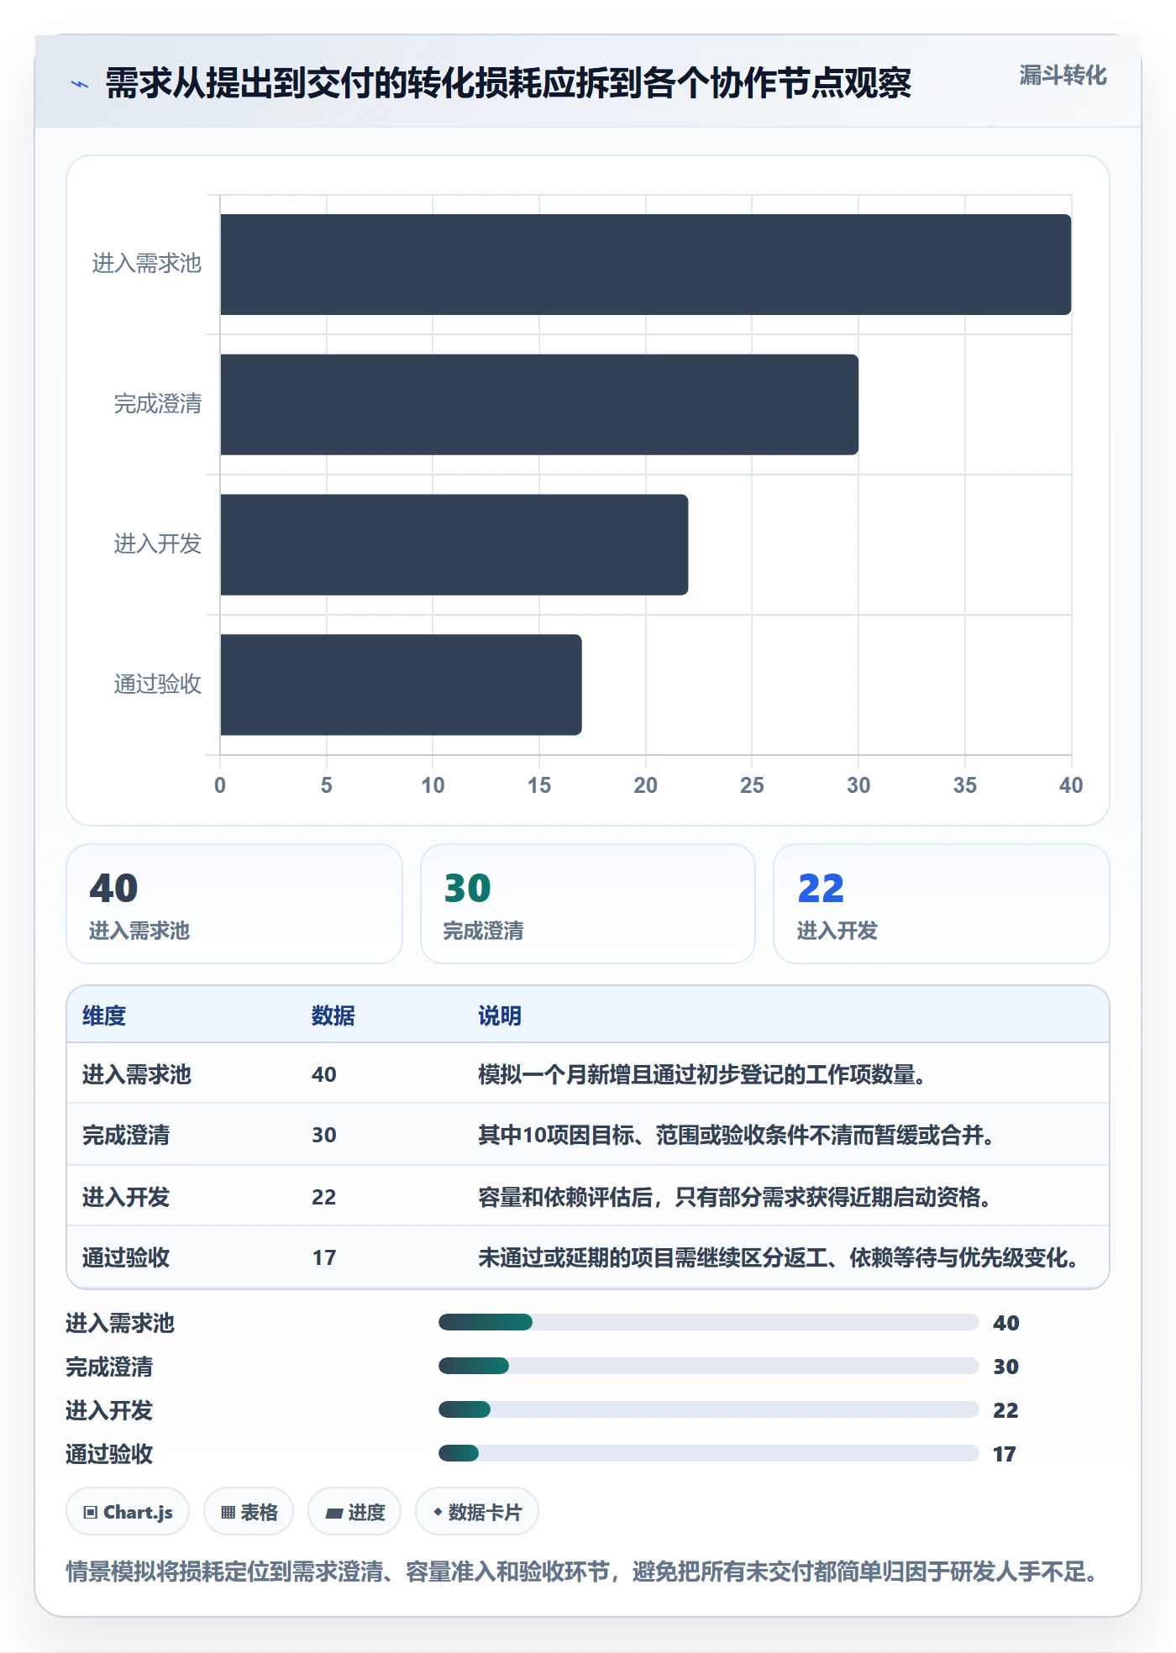The width and height of the screenshot is (1176, 1653).
Task: Click the 进入开发 chart bar
Action: coord(454,544)
